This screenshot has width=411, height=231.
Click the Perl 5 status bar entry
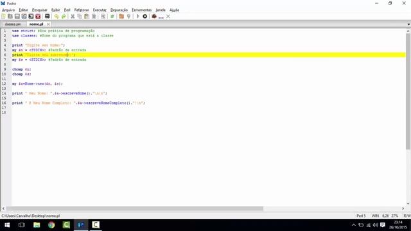(361, 216)
